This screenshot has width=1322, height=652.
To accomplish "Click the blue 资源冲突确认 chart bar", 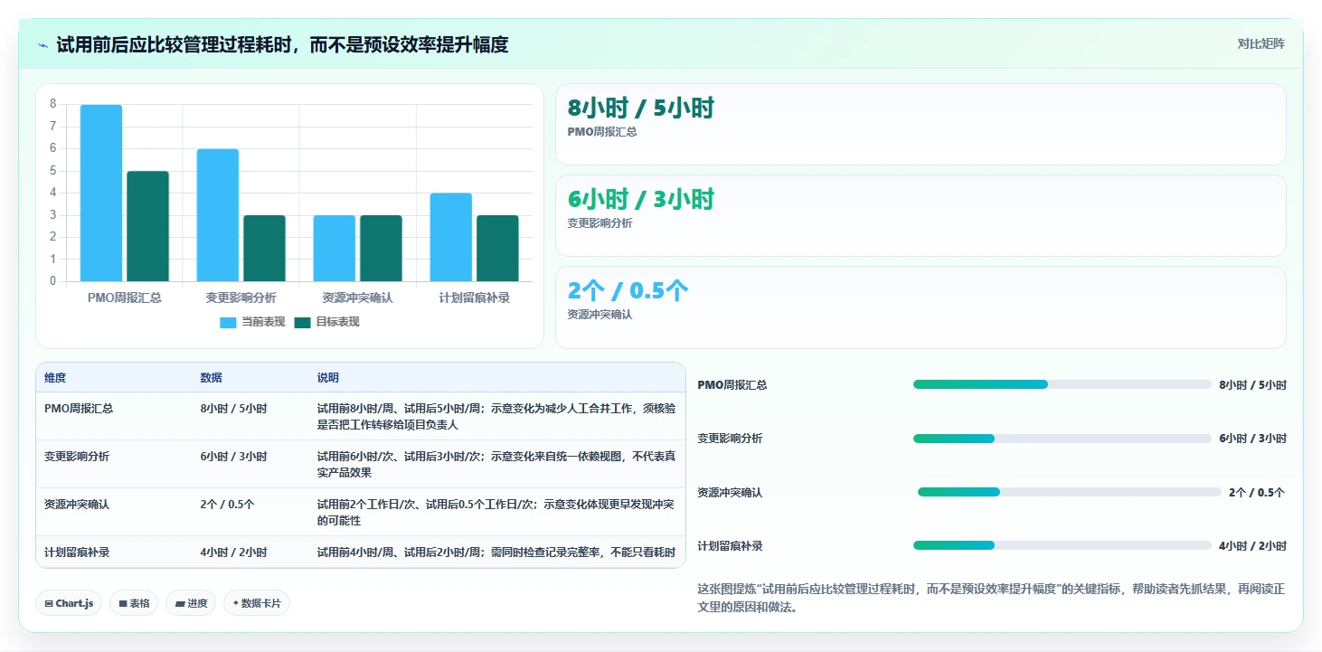I will click(335, 248).
